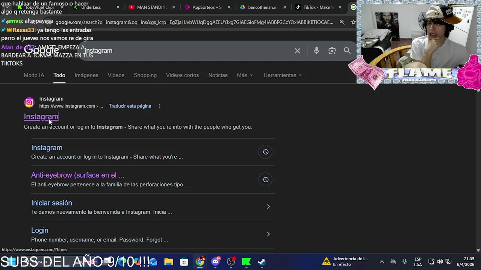Click the search field containing instagram

click(188, 51)
